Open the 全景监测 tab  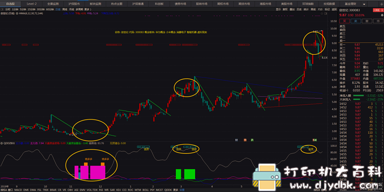point(53,4)
